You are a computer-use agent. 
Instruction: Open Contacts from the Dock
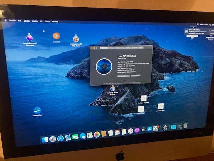(104, 134)
